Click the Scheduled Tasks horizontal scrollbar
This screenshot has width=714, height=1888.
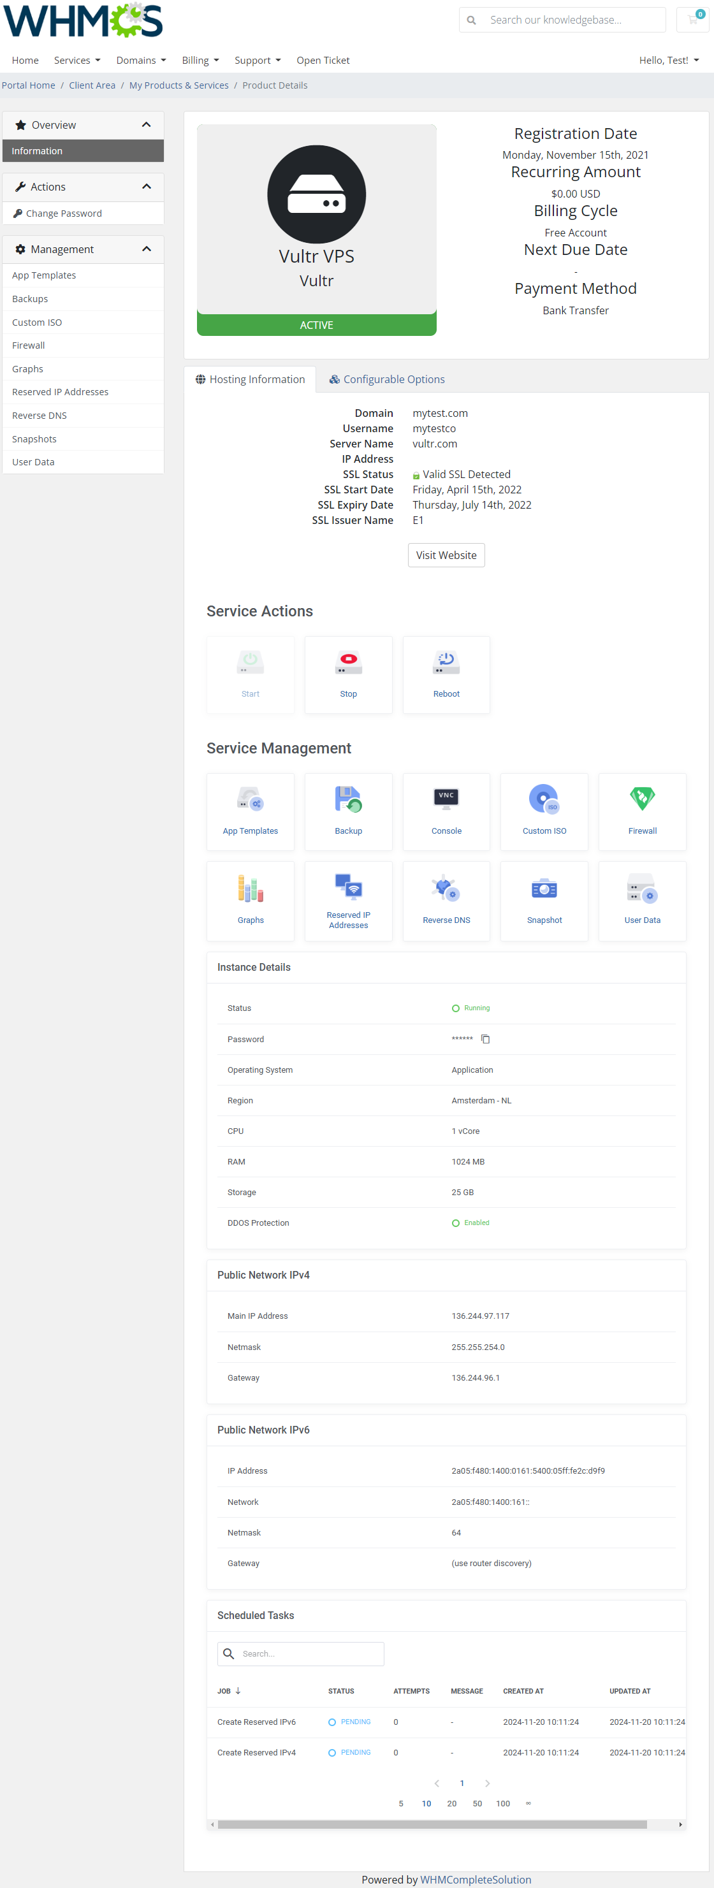point(432,1825)
